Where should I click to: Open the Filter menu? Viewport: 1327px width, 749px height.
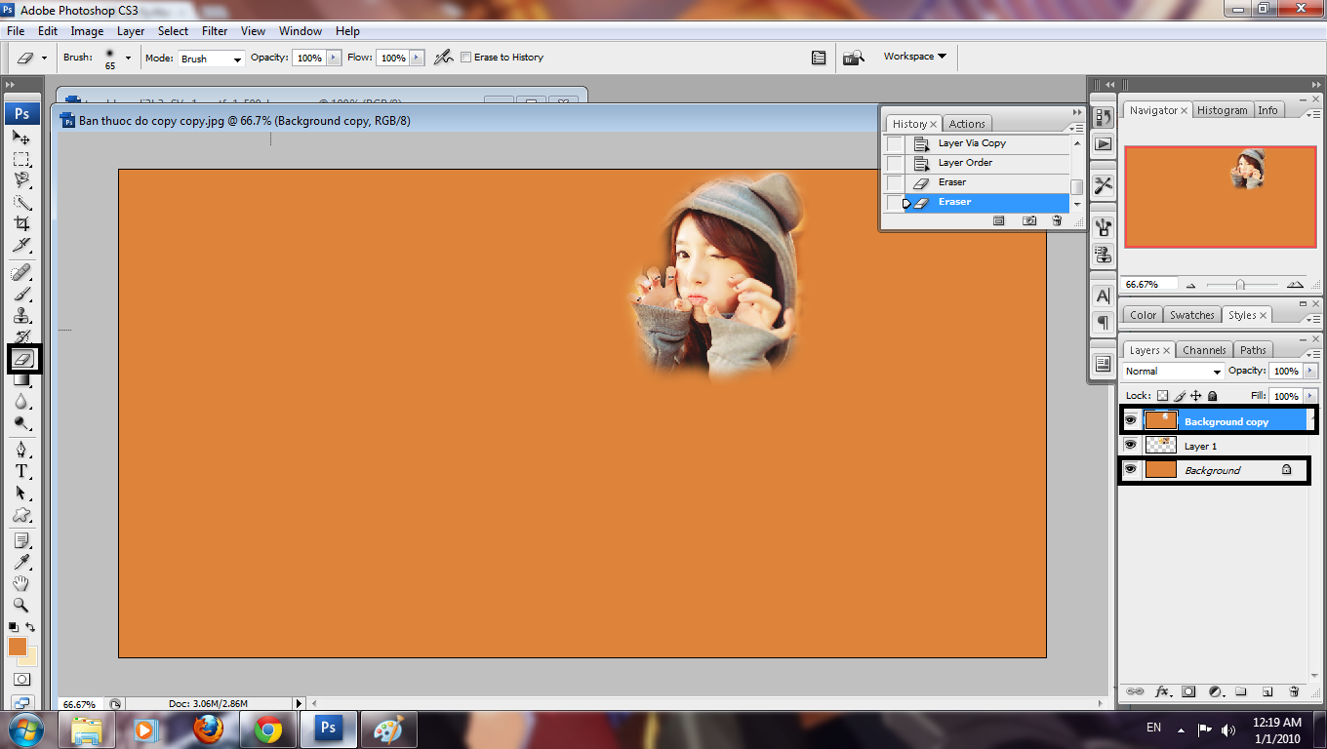tap(215, 31)
